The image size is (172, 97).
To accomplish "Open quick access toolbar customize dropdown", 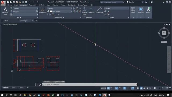I will [38, 2].
